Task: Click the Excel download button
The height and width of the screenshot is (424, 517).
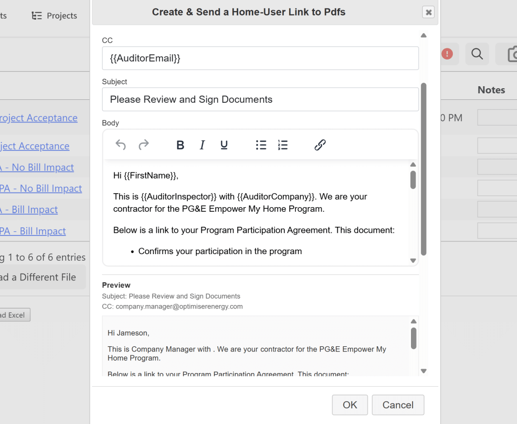Action: tap(15, 315)
